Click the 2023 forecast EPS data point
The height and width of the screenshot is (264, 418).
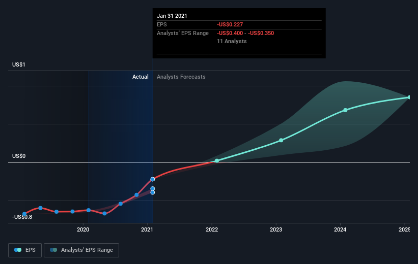click(281, 140)
